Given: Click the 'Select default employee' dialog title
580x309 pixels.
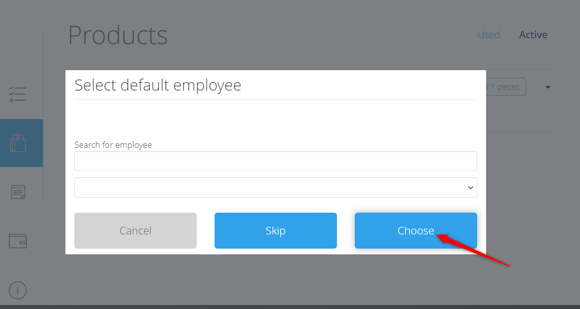Looking at the screenshot, I should point(158,85).
